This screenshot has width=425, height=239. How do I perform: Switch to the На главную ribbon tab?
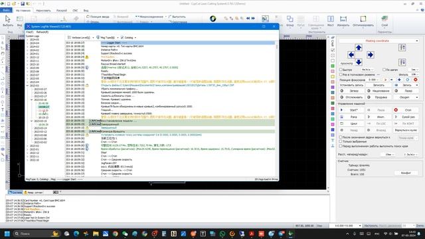click(x=23, y=11)
